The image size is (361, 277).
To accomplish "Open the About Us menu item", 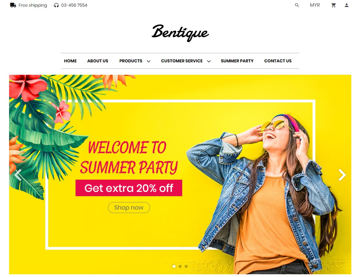I will point(98,61).
